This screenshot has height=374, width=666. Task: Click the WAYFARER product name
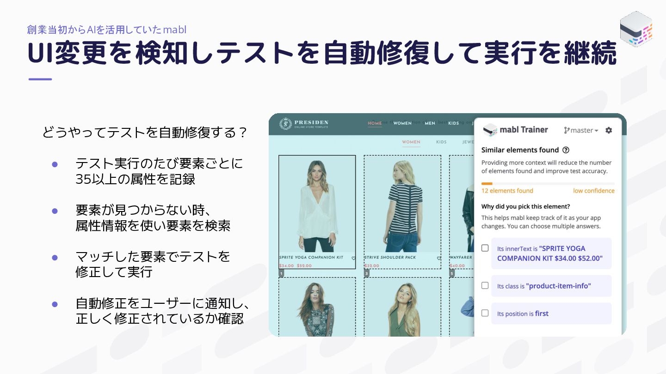coord(460,258)
